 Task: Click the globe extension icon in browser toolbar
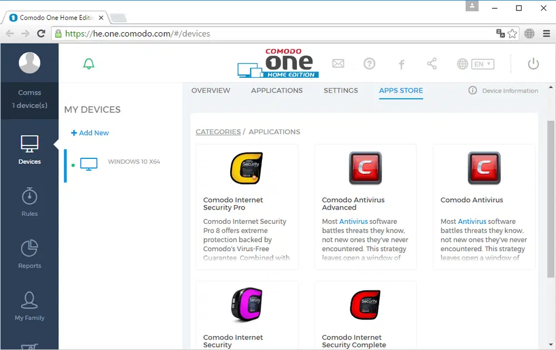529,34
